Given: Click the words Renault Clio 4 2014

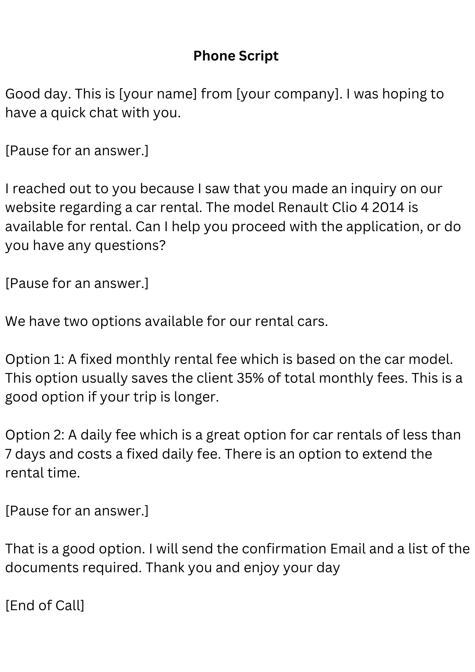Looking at the screenshot, I should [x=341, y=207].
